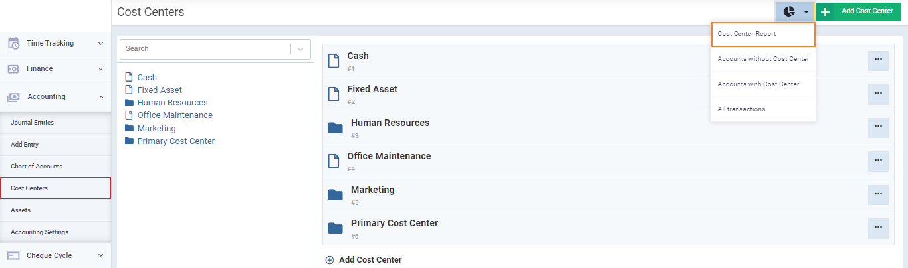The width and height of the screenshot is (908, 268).
Task: Open Cost Centers in sidebar
Action: coord(55,188)
